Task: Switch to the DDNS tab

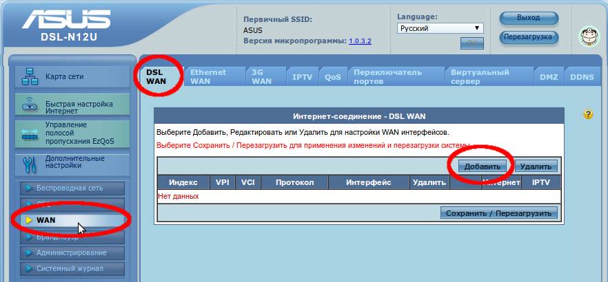Action: tap(582, 77)
